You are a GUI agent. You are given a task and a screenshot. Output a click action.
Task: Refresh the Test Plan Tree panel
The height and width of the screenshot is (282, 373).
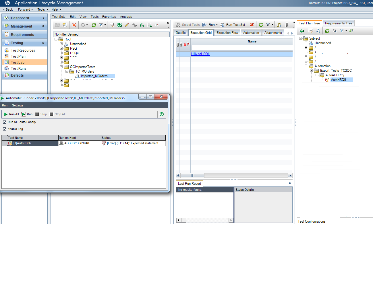327,31
